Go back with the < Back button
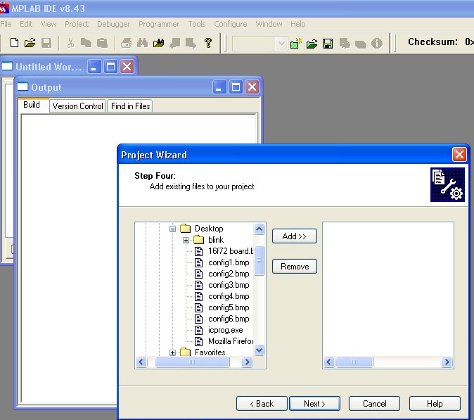Image resolution: width=474 pixels, height=420 pixels. point(262,404)
